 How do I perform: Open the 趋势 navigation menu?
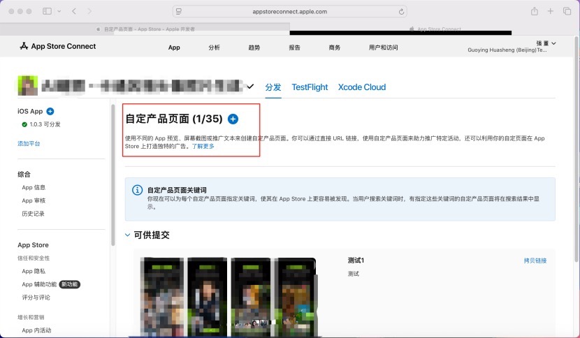(x=254, y=47)
